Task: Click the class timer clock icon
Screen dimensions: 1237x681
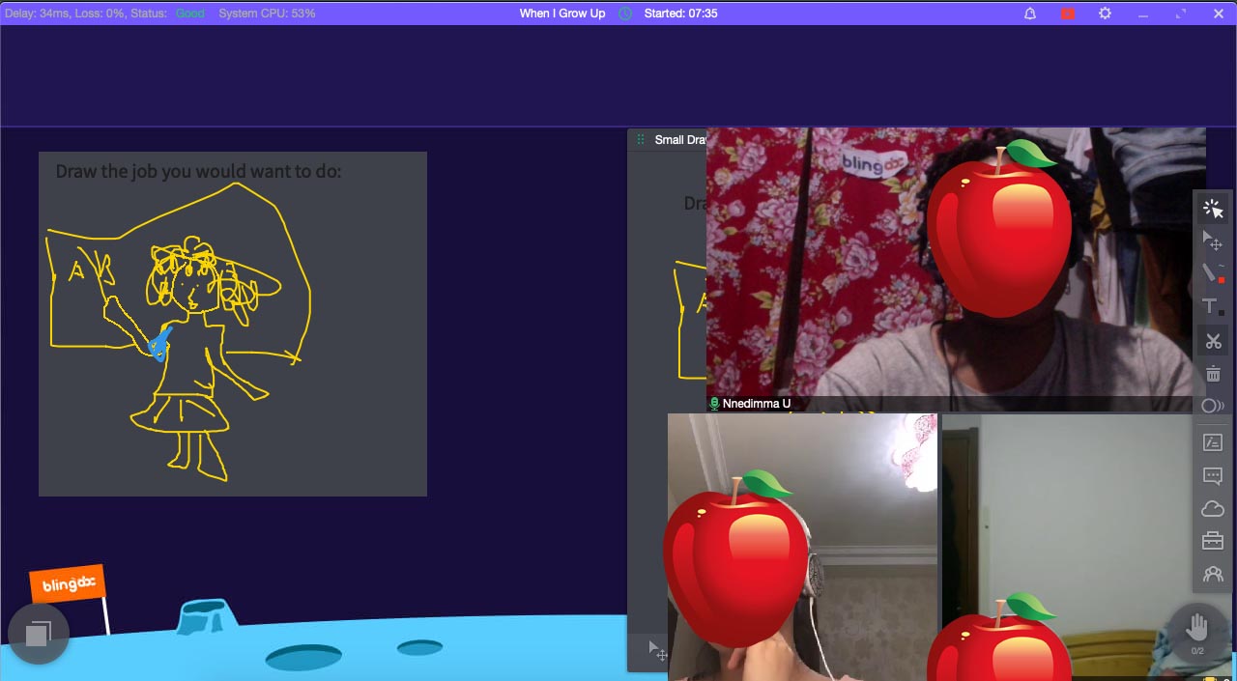Action: (625, 14)
